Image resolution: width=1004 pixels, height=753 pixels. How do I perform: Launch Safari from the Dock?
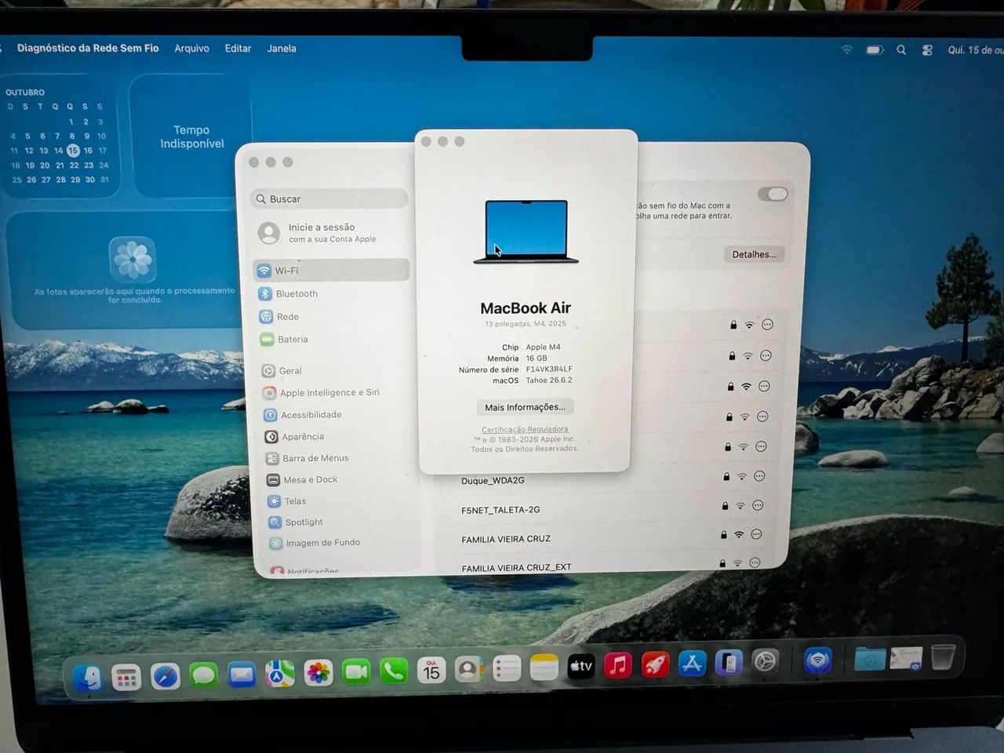(x=165, y=676)
